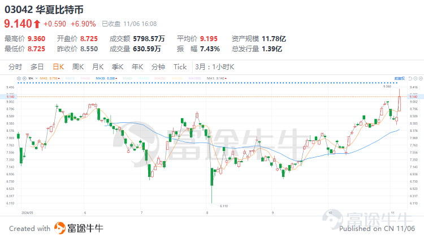Toggle the MA250 moving average line
424x240 pixels.
pyautogui.click(x=160, y=78)
